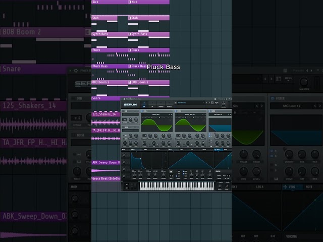This screenshot has height=242, width=323.
Task: Toggle OSC A enable switch
Action: (142, 111)
